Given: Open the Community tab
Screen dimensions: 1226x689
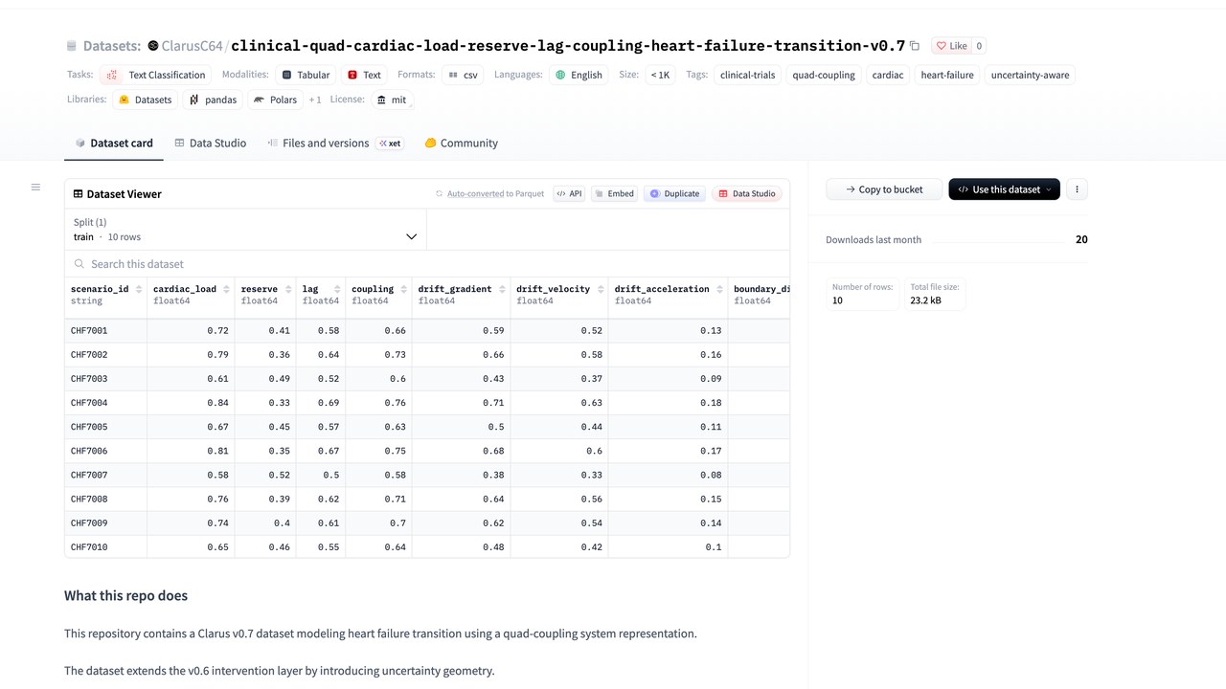Looking at the screenshot, I should pyautogui.click(x=461, y=143).
